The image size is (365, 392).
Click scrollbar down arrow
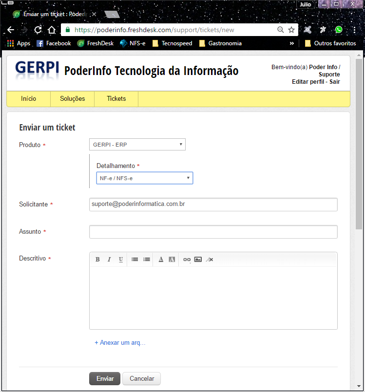(x=359, y=386)
